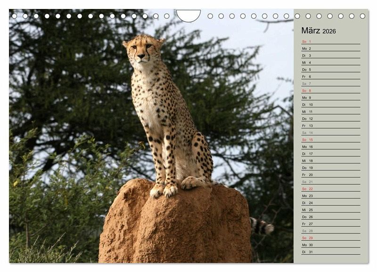Click the grey Sa 7 row
This screenshot has width=377, height=272.
point(330,83)
